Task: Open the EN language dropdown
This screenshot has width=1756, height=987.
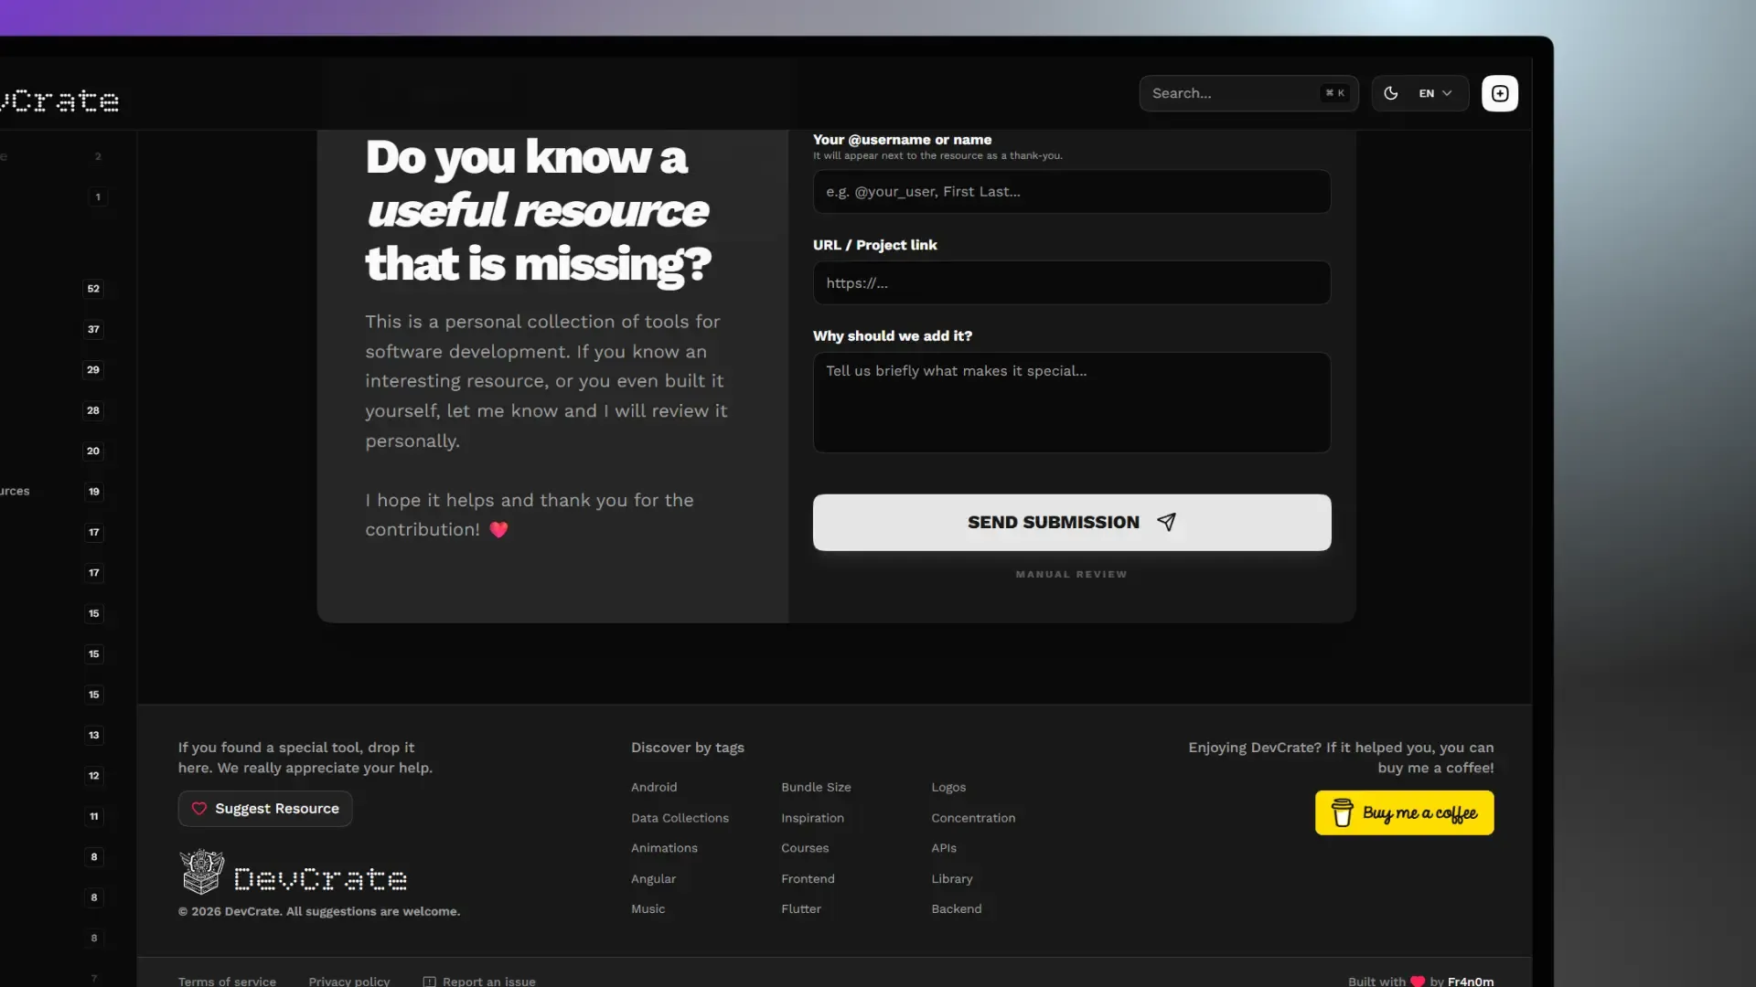Action: coord(1435,93)
